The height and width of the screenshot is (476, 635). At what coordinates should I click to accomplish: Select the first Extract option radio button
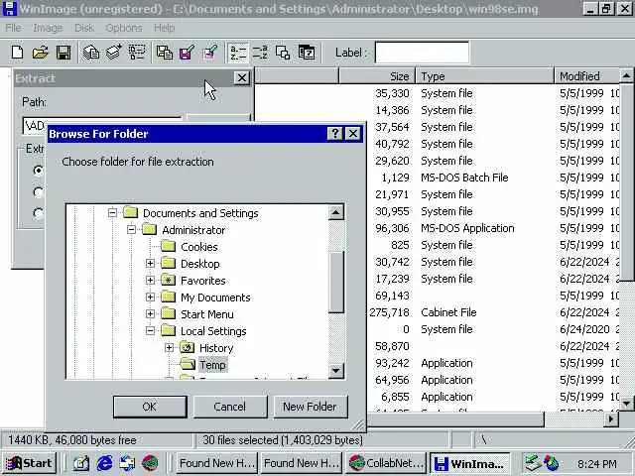(x=38, y=170)
